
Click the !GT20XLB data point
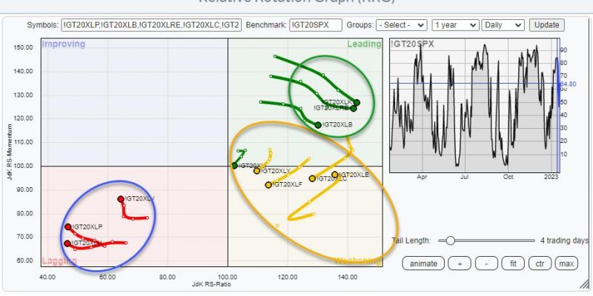tap(318, 125)
